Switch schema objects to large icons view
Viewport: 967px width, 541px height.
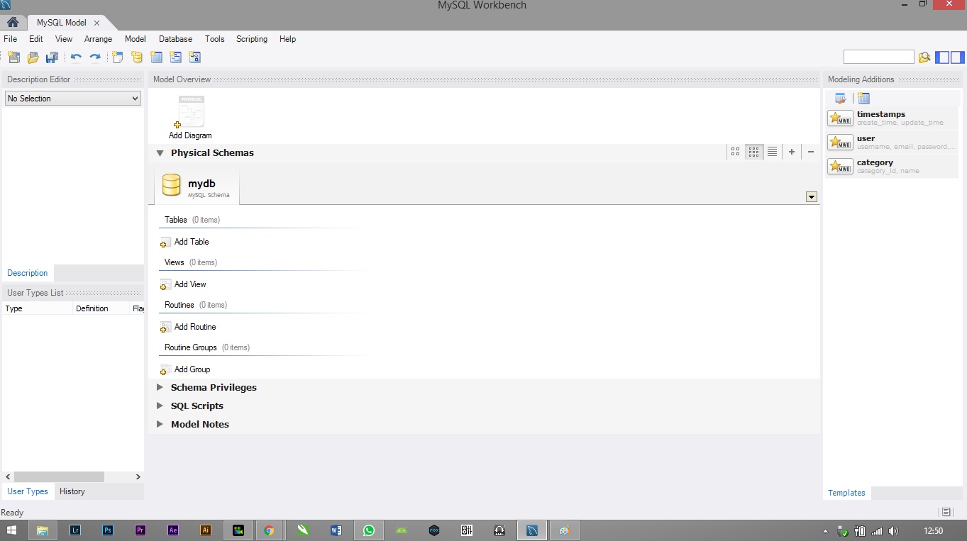pyautogui.click(x=736, y=152)
